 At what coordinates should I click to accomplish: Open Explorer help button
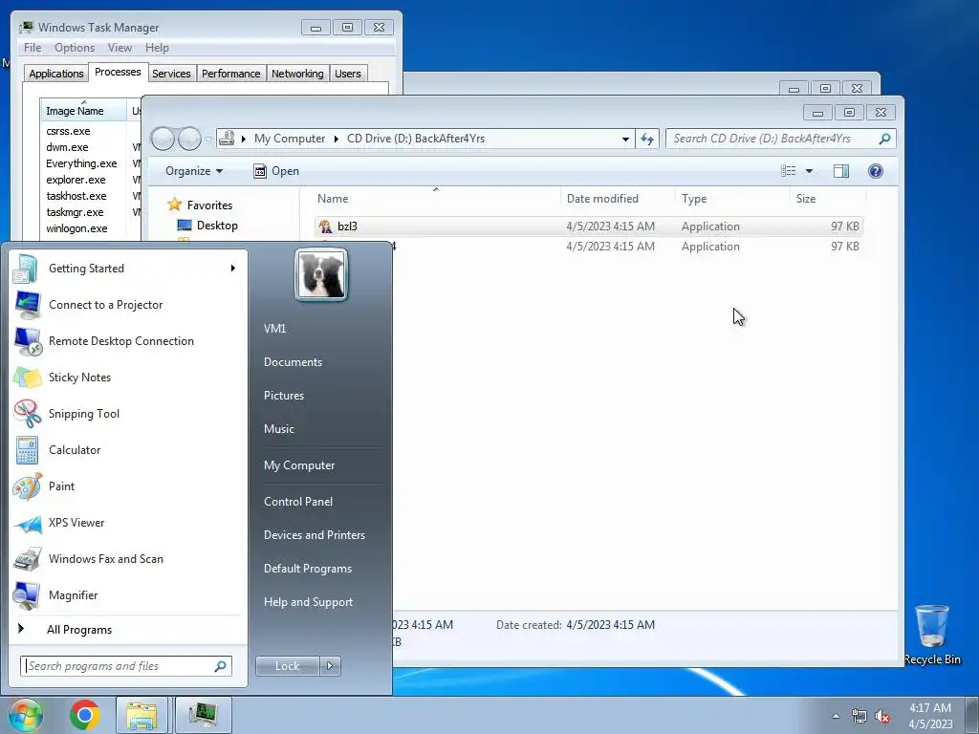pos(876,171)
